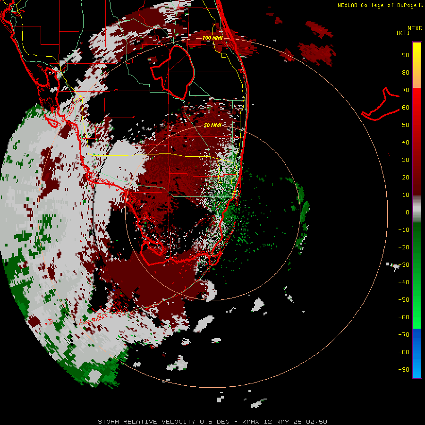Click the 90 value on velocity scale
The width and height of the screenshot is (425, 425).
(406, 55)
